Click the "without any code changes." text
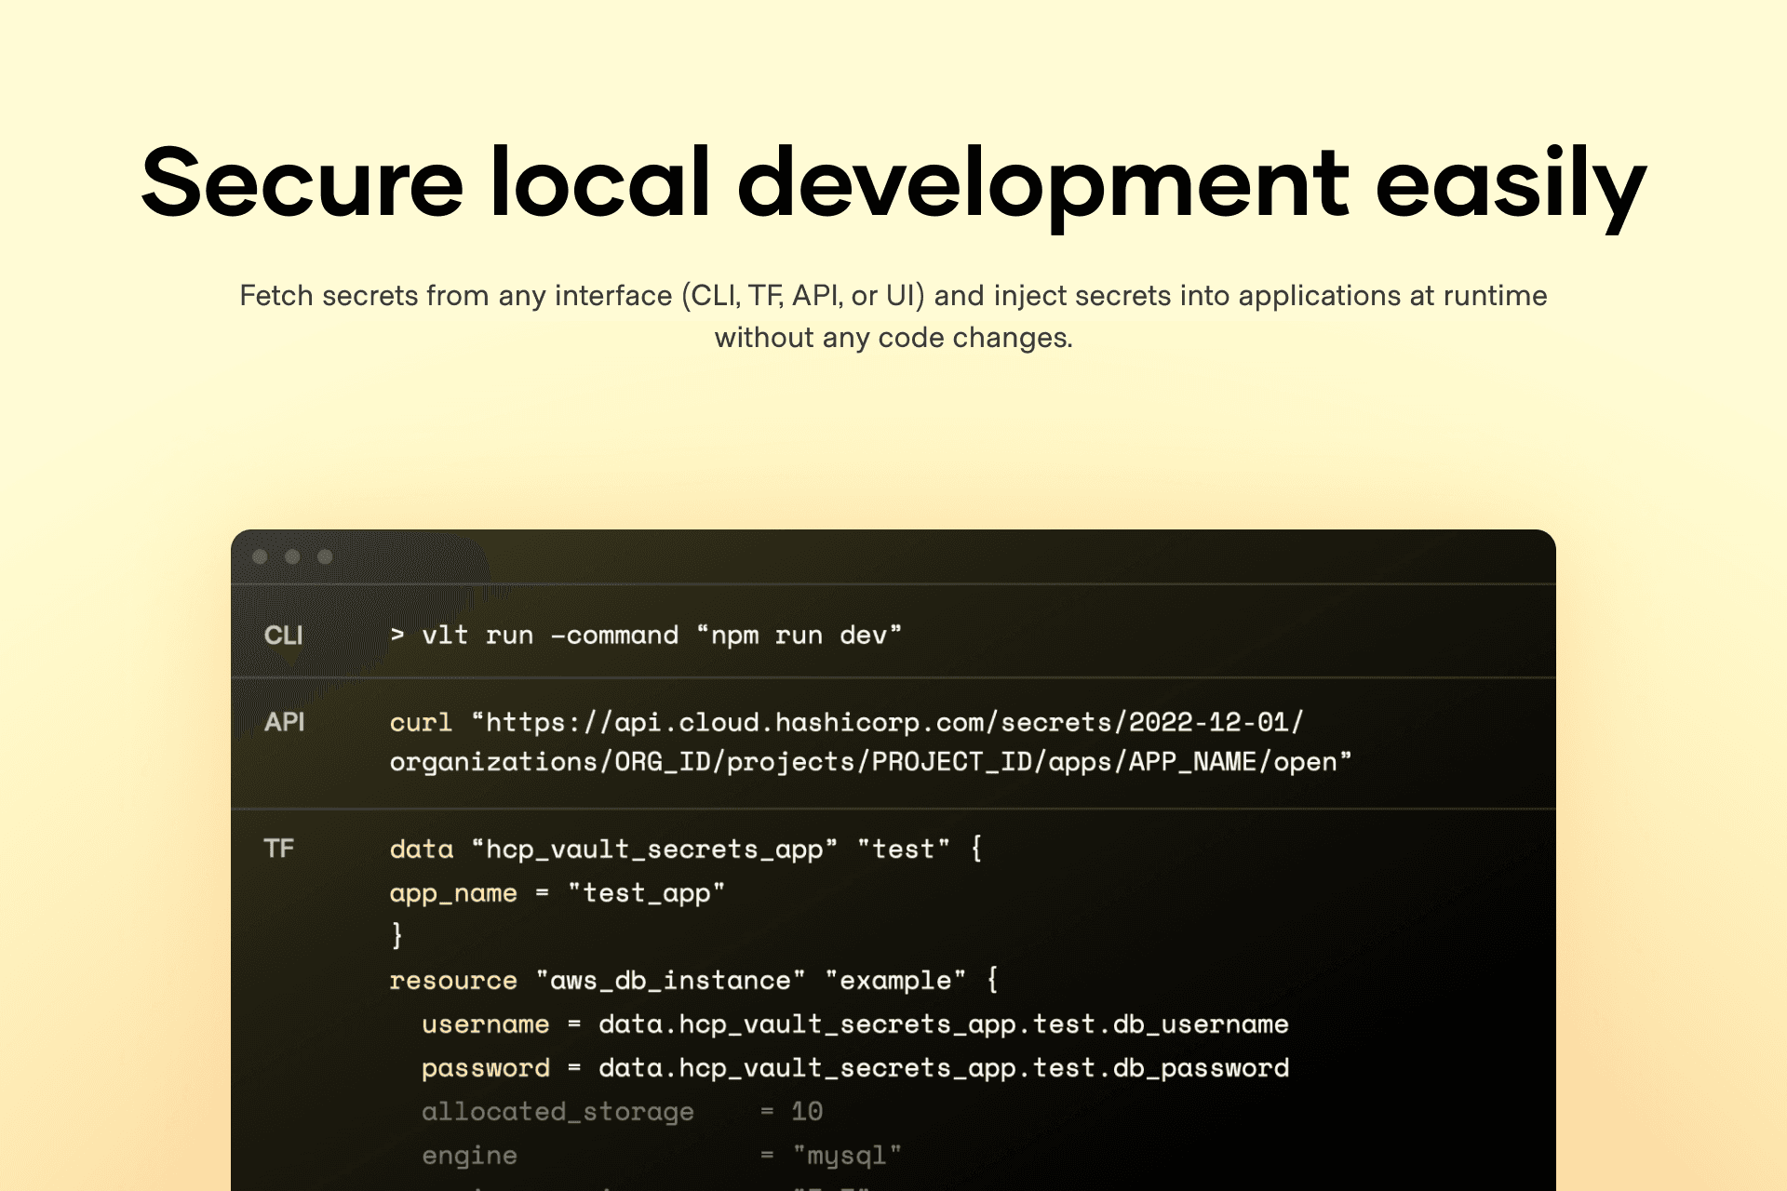1787x1191 pixels. (x=893, y=338)
